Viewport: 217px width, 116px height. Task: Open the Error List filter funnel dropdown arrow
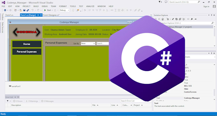(10, 101)
